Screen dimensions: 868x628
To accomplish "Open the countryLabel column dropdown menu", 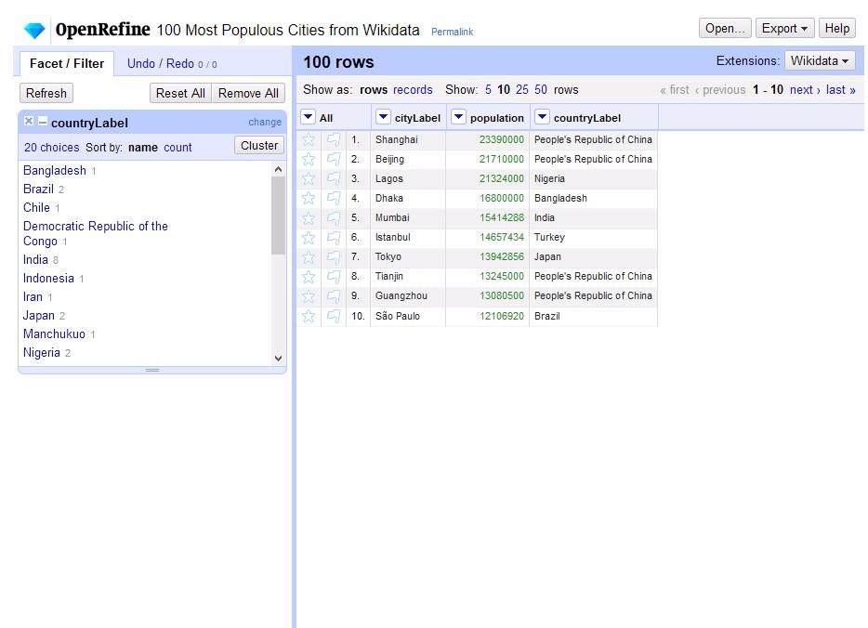I will coord(542,117).
